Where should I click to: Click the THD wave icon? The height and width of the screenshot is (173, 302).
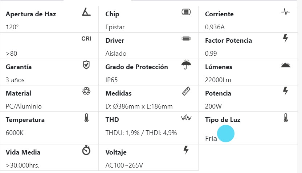(186, 118)
